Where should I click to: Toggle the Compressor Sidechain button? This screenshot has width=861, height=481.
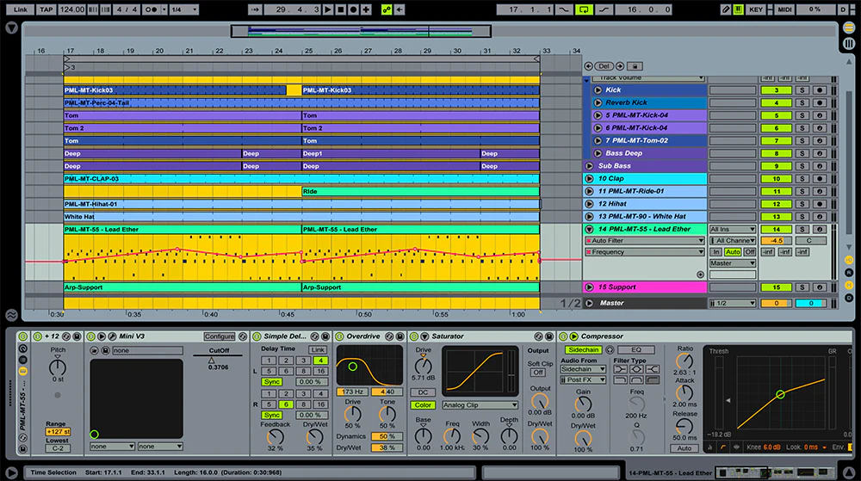click(584, 350)
